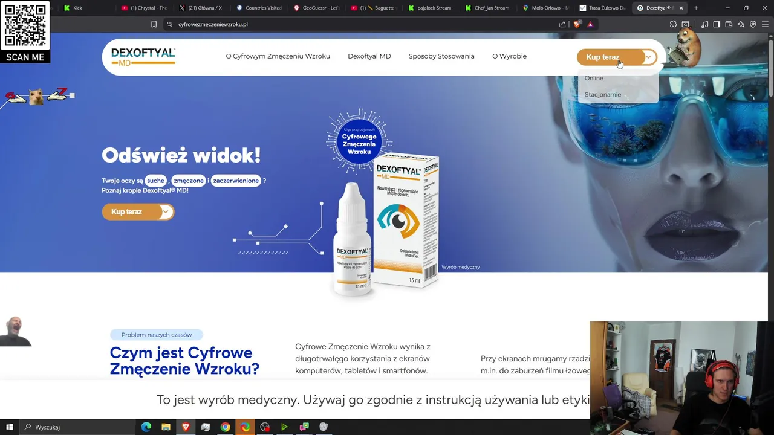Click the Wyszukaj taskbar search box
774x435 pixels.
77,427
